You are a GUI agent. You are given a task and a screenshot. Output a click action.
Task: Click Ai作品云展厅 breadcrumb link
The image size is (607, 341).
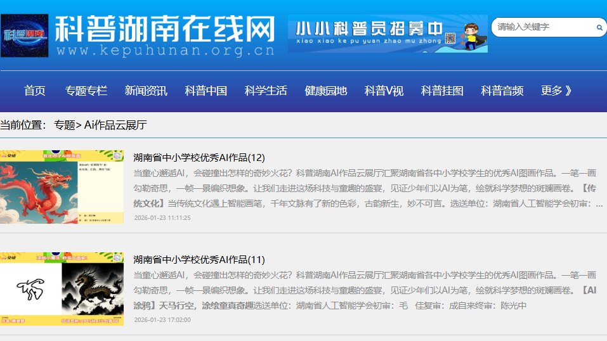[x=115, y=125]
